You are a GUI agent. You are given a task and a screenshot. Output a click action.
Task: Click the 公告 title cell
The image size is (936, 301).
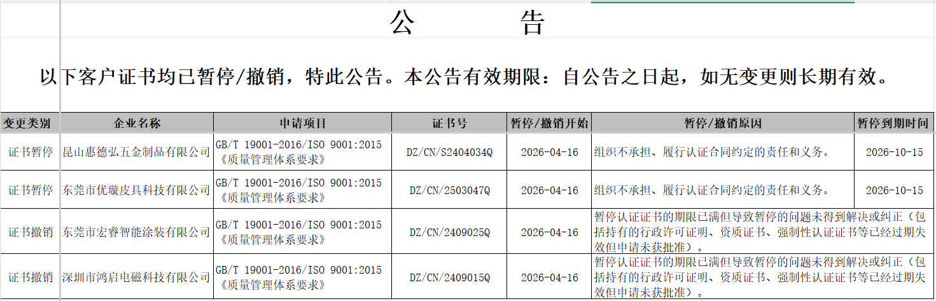coord(467,24)
